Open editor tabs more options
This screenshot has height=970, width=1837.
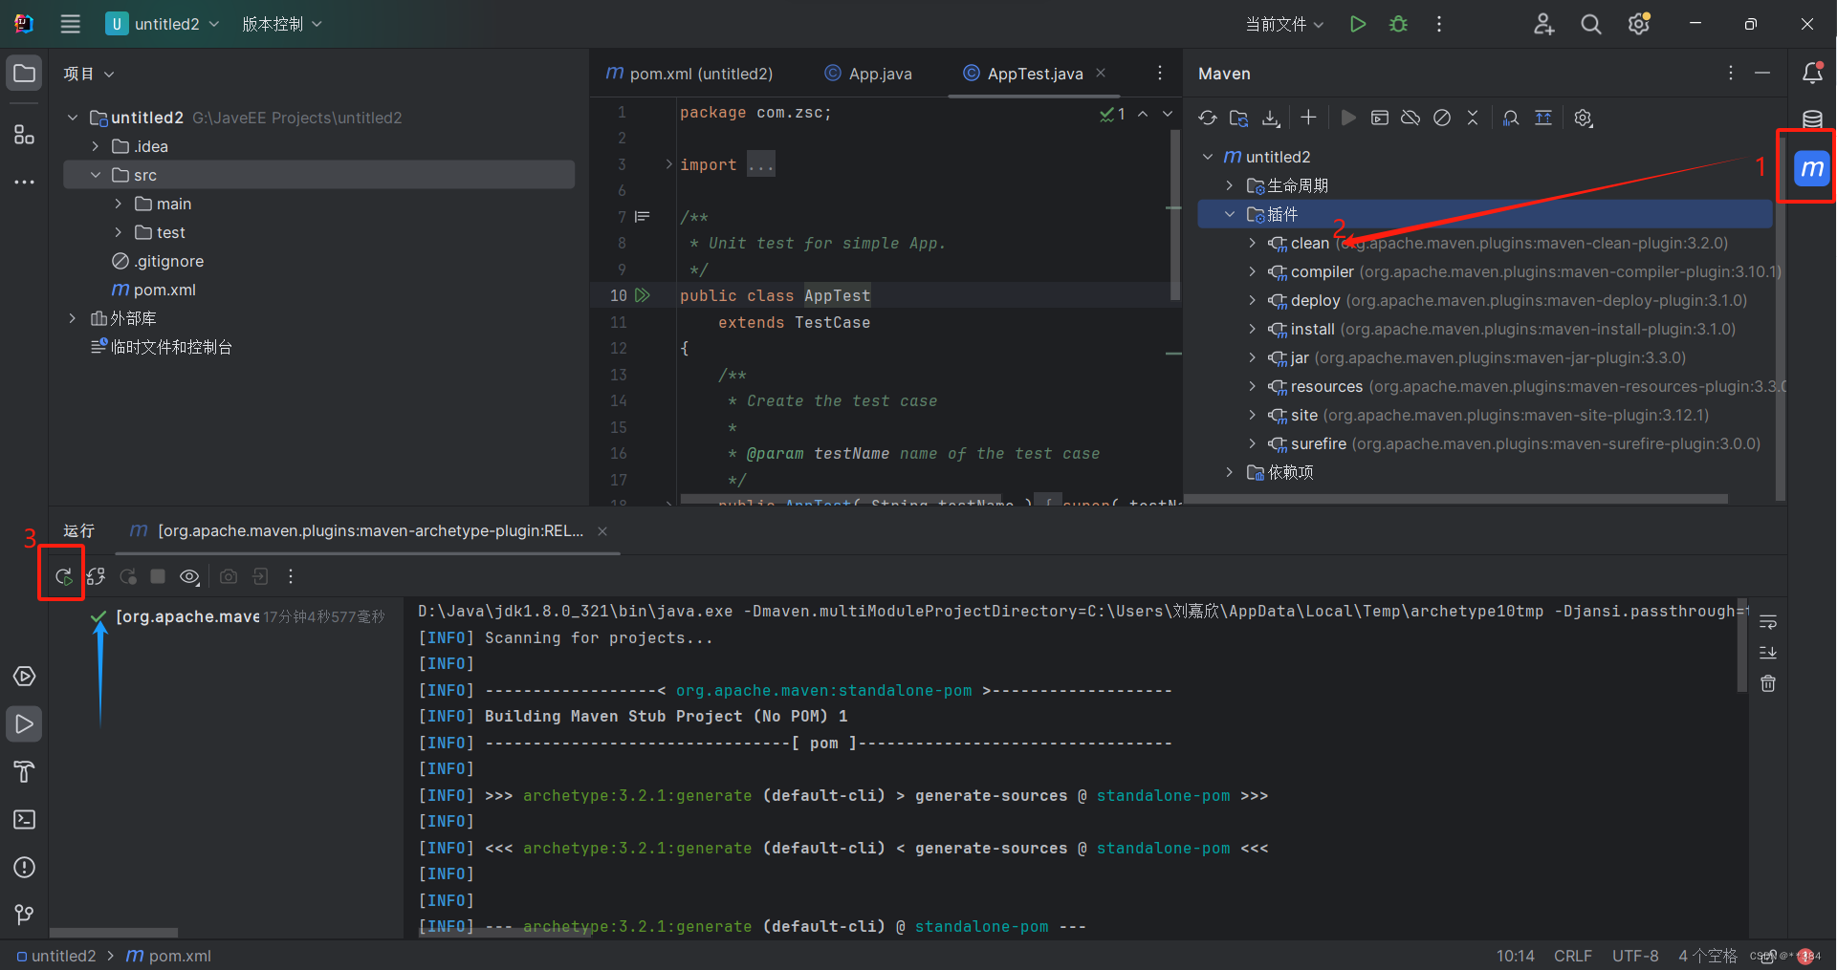point(1160,73)
